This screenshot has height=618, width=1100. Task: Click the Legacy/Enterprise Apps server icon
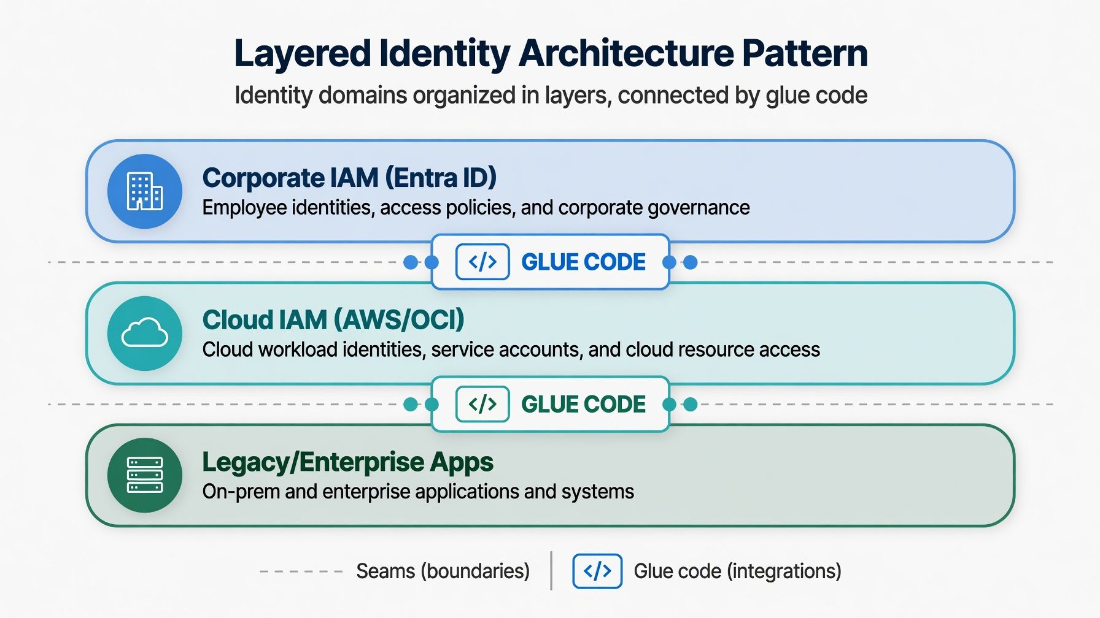pyautogui.click(x=145, y=475)
